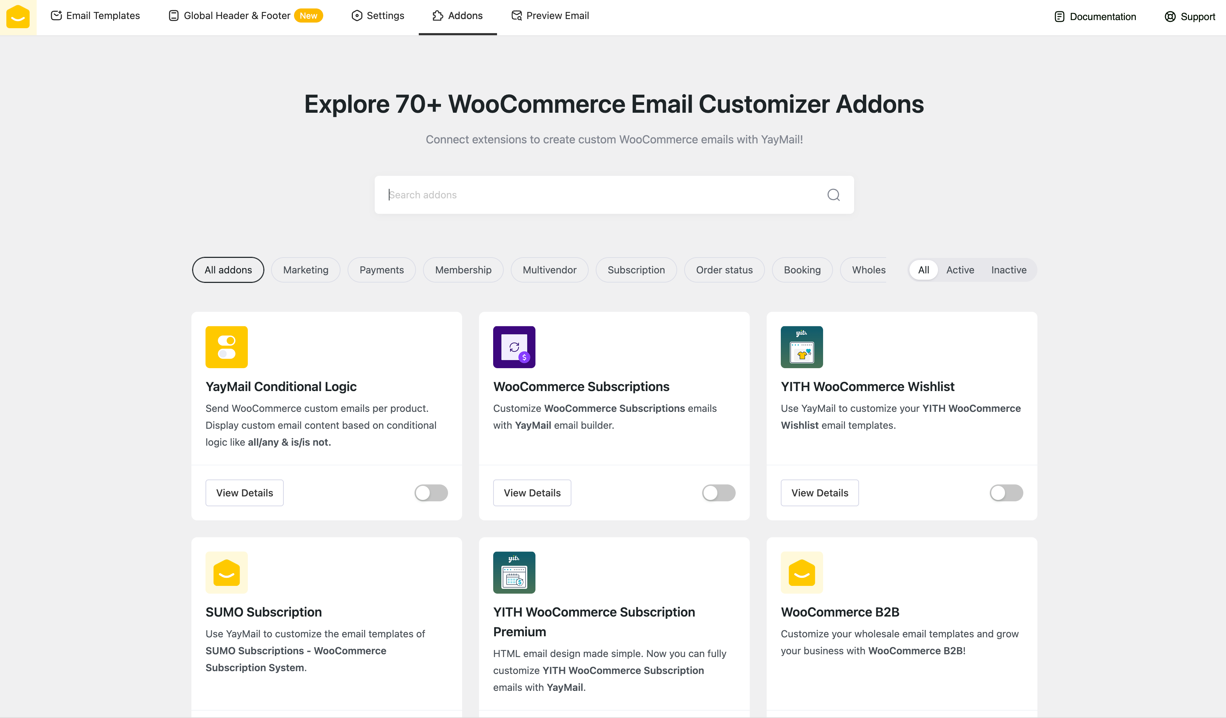Open the Settings tab
The width and height of the screenshot is (1226, 718).
pos(378,16)
